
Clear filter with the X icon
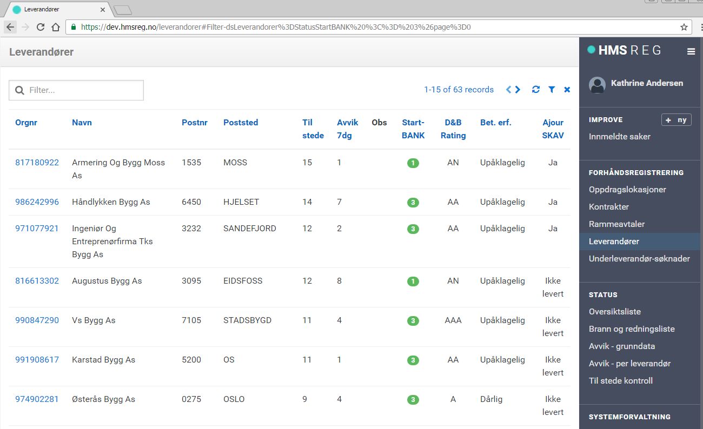(567, 90)
